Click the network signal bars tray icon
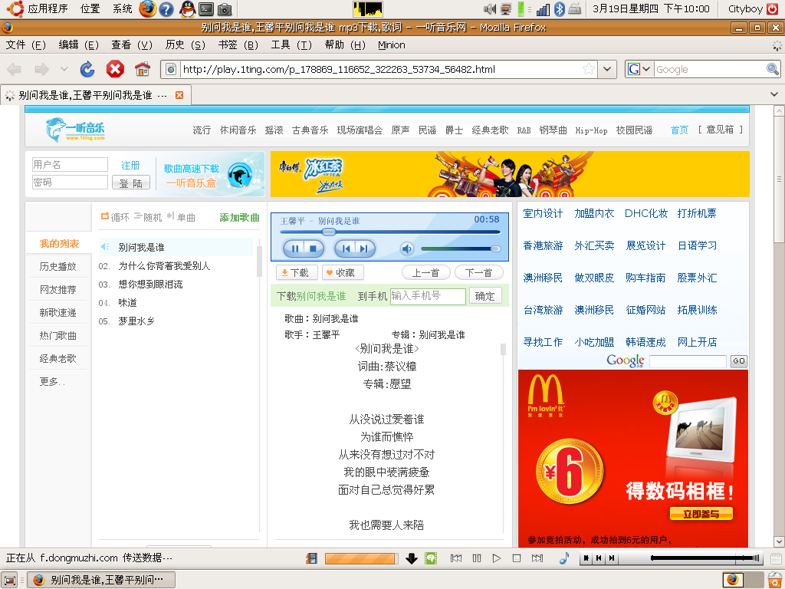Viewport: 785px width, 589px height. pos(544,9)
